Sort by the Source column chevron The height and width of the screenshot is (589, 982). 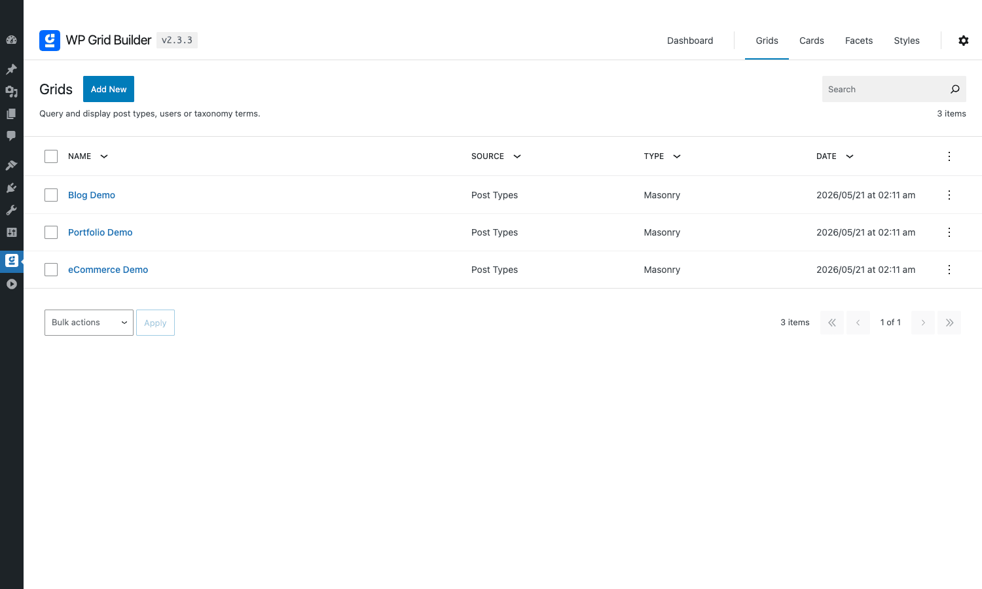517,156
